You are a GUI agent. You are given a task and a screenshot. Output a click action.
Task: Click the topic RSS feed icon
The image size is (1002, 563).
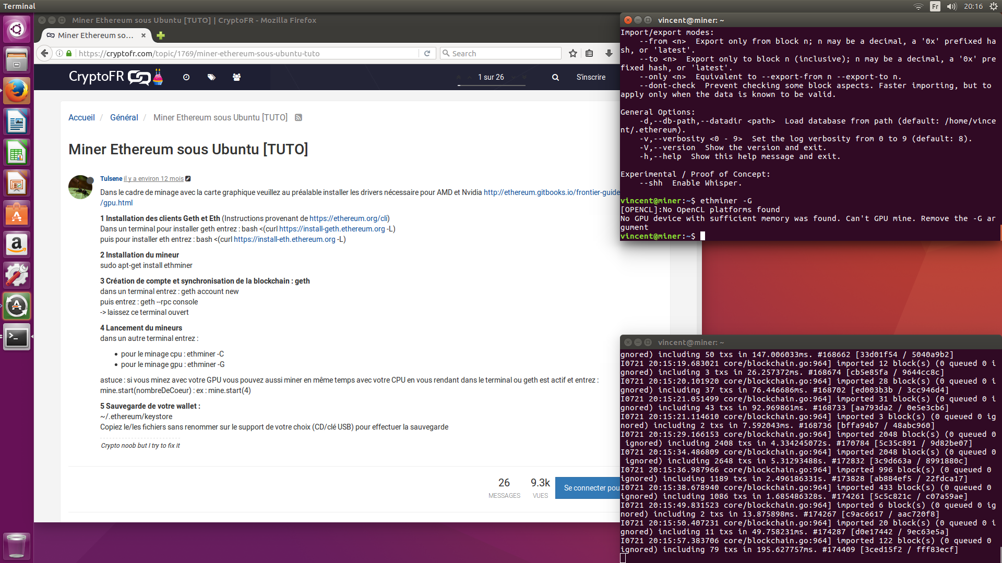299,118
